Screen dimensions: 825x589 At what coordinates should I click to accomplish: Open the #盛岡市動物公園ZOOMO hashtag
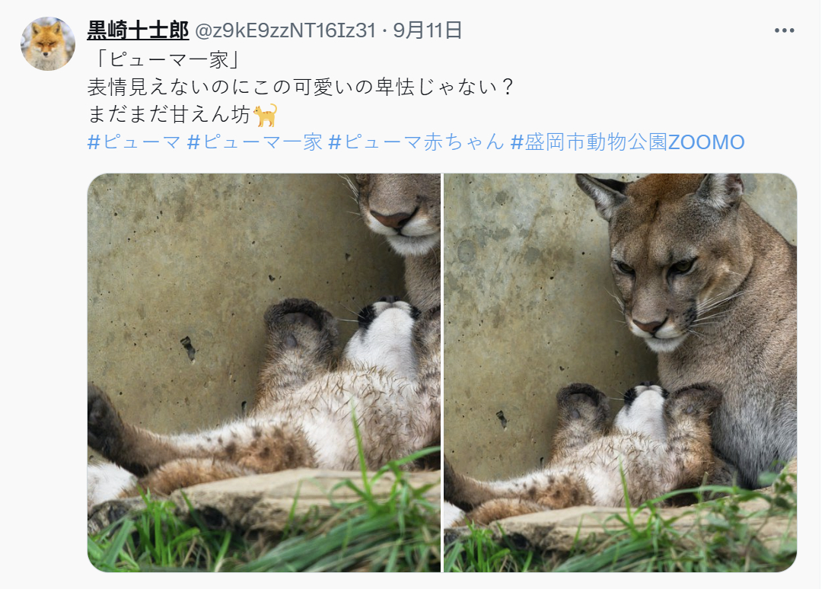click(628, 142)
